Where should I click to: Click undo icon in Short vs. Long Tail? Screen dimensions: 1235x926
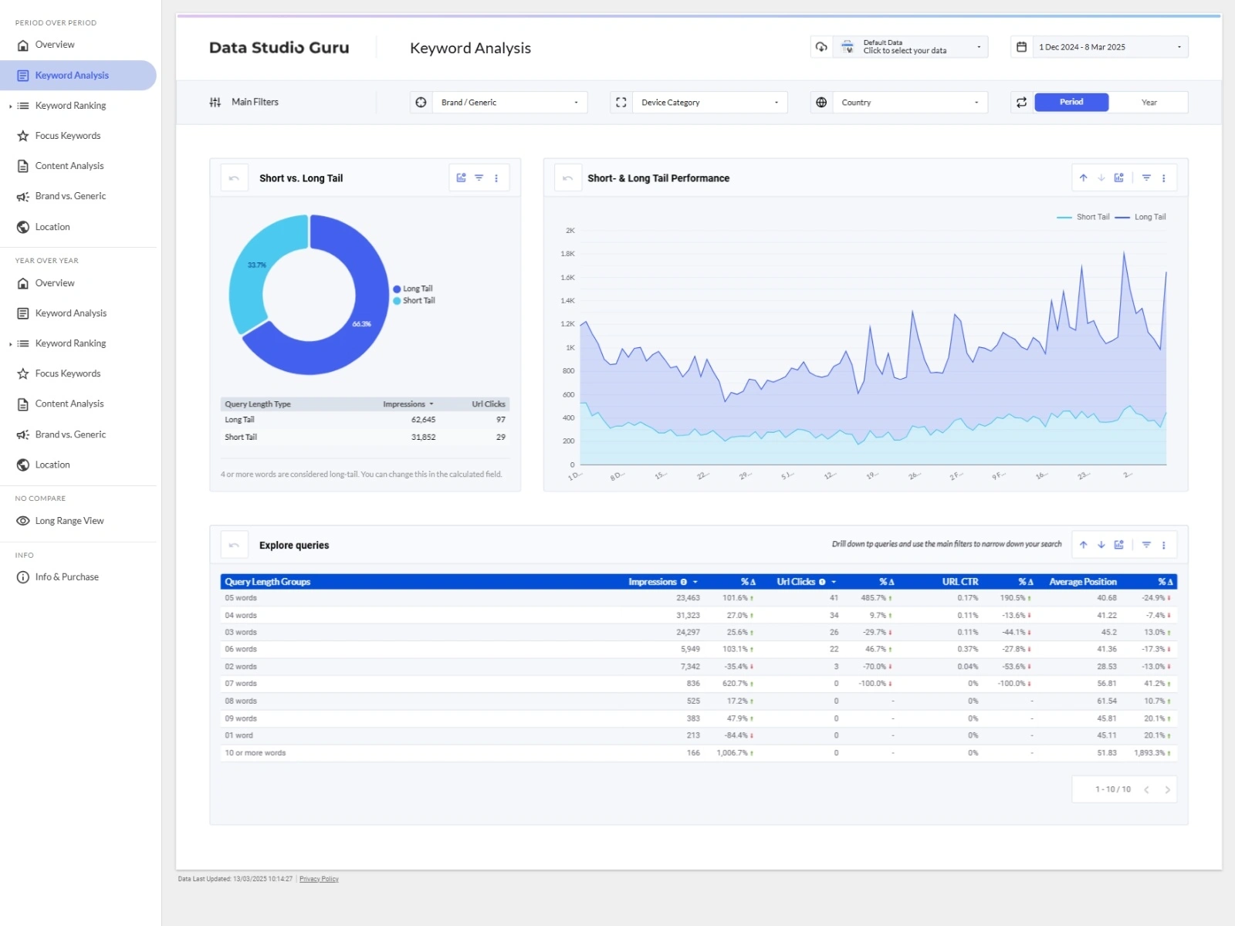[x=234, y=178]
